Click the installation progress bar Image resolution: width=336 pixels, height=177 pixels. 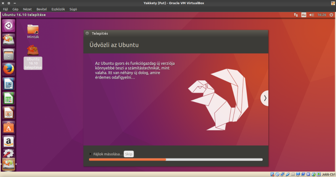click(176, 160)
